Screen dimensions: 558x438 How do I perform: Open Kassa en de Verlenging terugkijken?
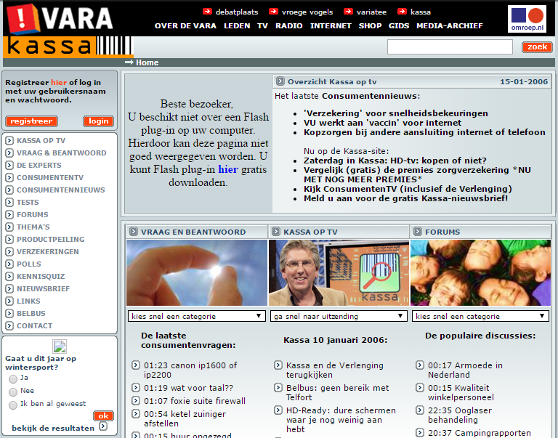pyautogui.click(x=335, y=370)
